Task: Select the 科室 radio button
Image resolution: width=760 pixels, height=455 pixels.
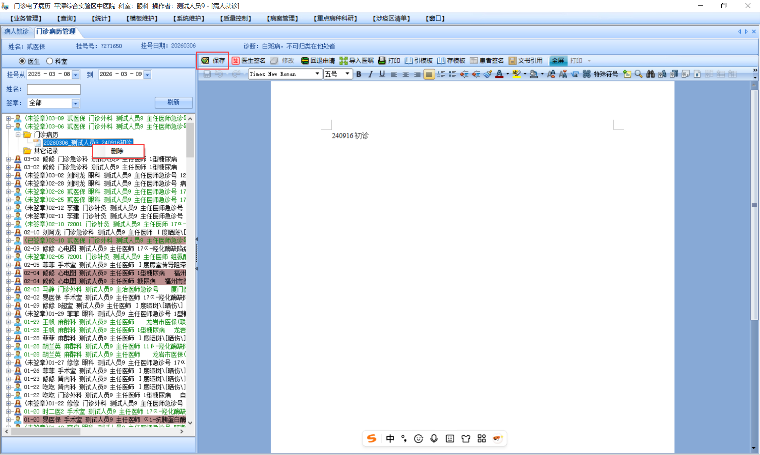Action: pyautogui.click(x=50, y=61)
